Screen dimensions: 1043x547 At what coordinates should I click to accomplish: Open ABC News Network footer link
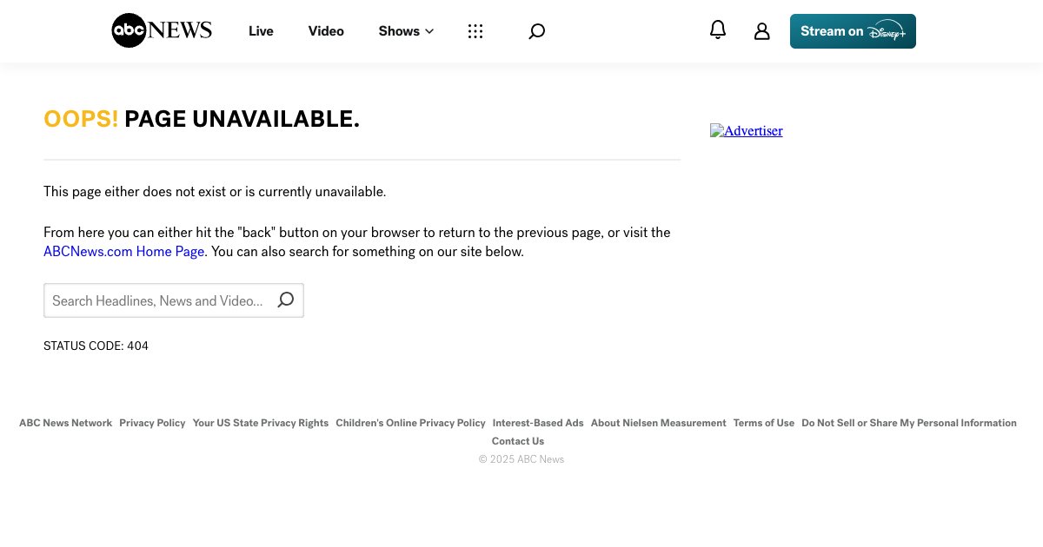point(65,423)
